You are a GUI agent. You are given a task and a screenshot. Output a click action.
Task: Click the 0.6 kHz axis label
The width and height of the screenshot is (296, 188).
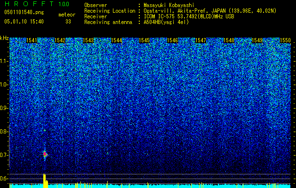4,179
